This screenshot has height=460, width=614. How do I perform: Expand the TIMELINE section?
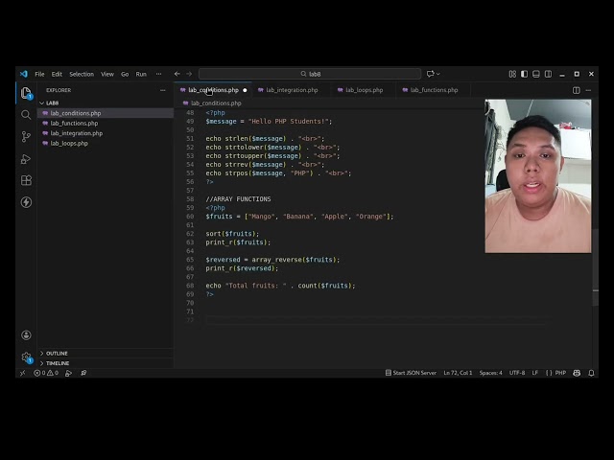58,363
